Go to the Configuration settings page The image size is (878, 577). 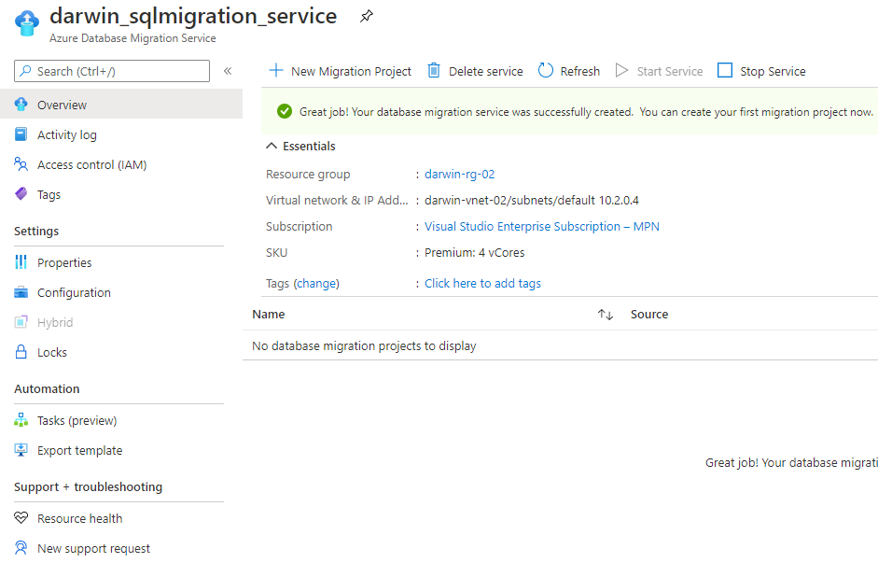74,293
